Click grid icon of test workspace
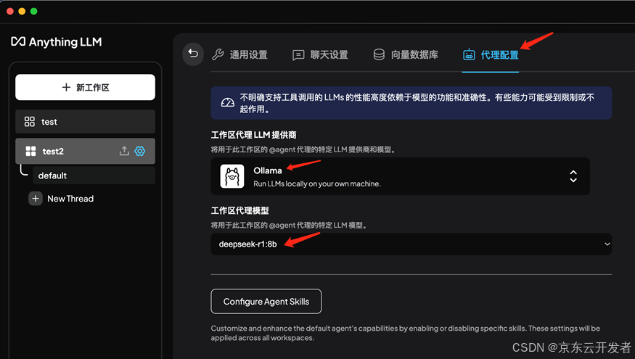This screenshot has height=359, width=635. (30, 122)
